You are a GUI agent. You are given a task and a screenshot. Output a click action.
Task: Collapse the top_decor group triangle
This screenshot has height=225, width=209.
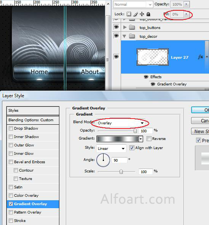(124, 36)
